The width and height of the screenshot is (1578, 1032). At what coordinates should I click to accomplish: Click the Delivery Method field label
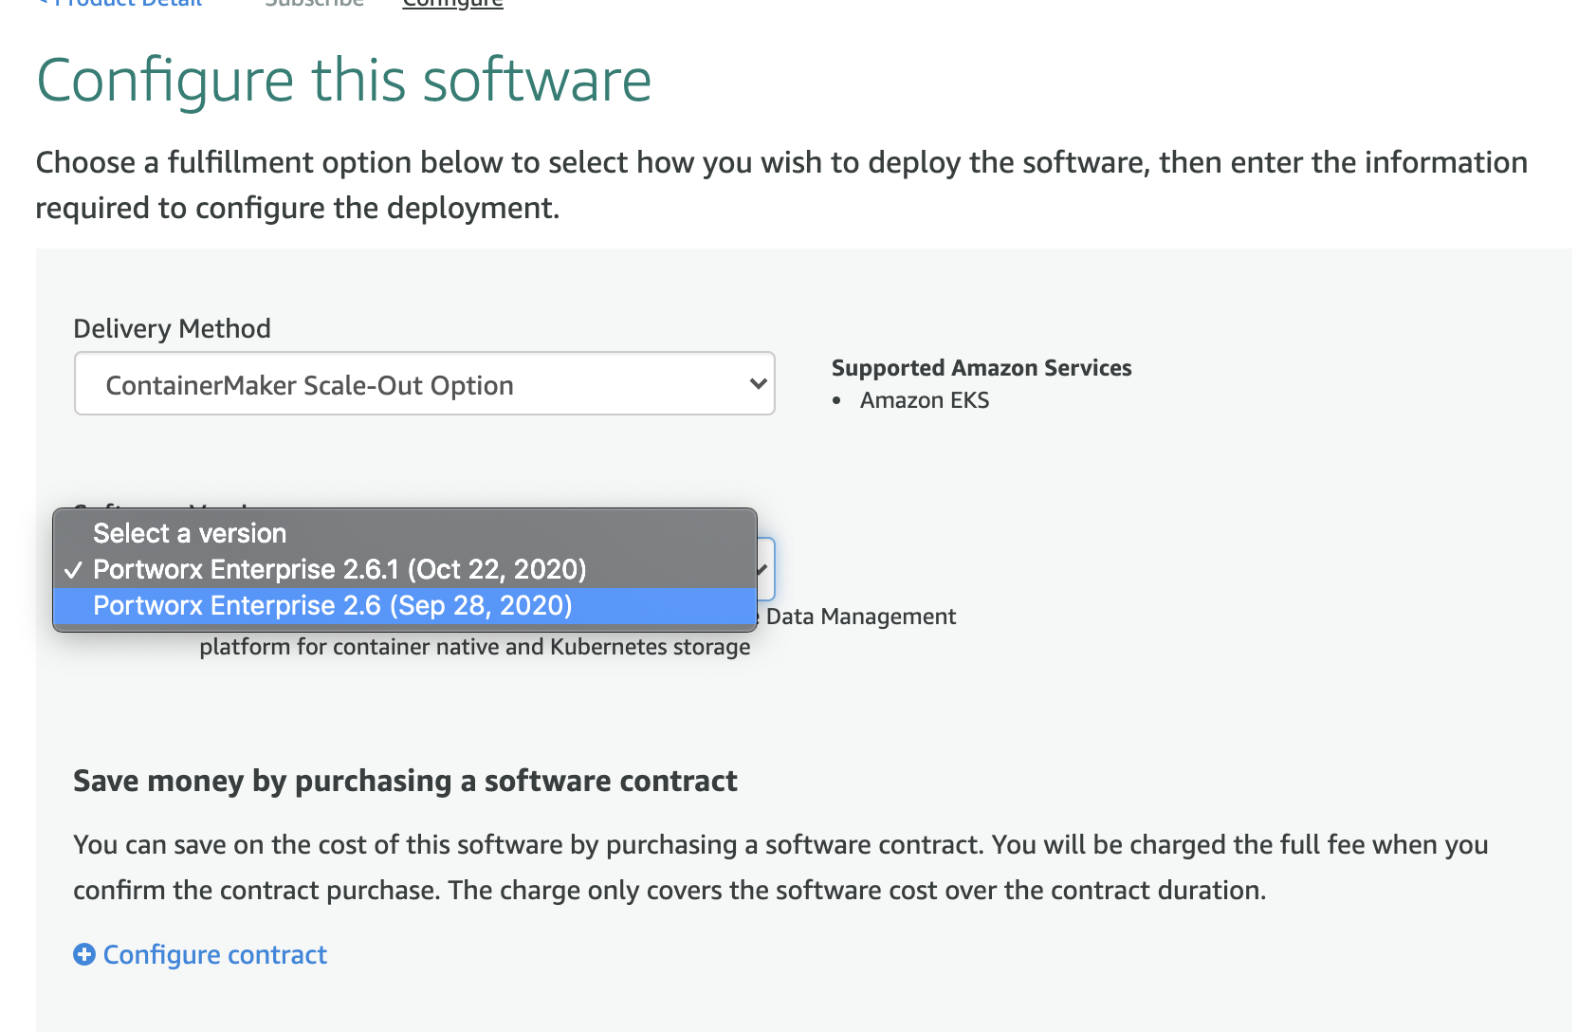(172, 329)
